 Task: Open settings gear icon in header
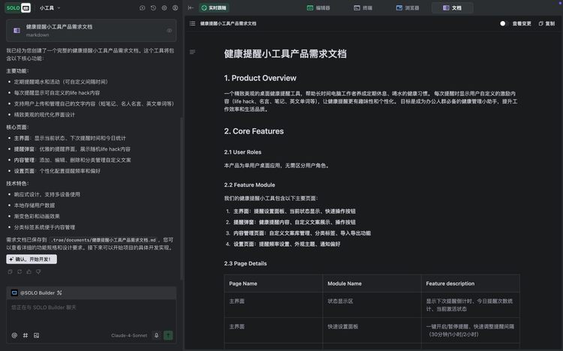[164, 7]
